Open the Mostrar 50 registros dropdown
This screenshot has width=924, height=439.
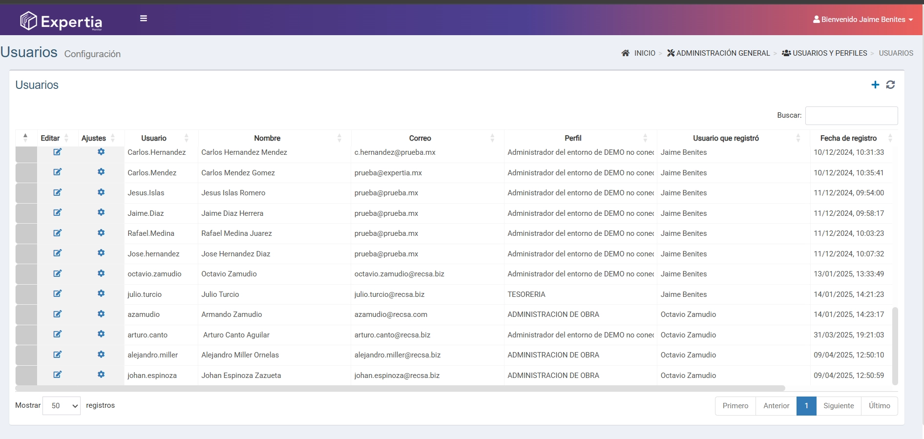[62, 406]
